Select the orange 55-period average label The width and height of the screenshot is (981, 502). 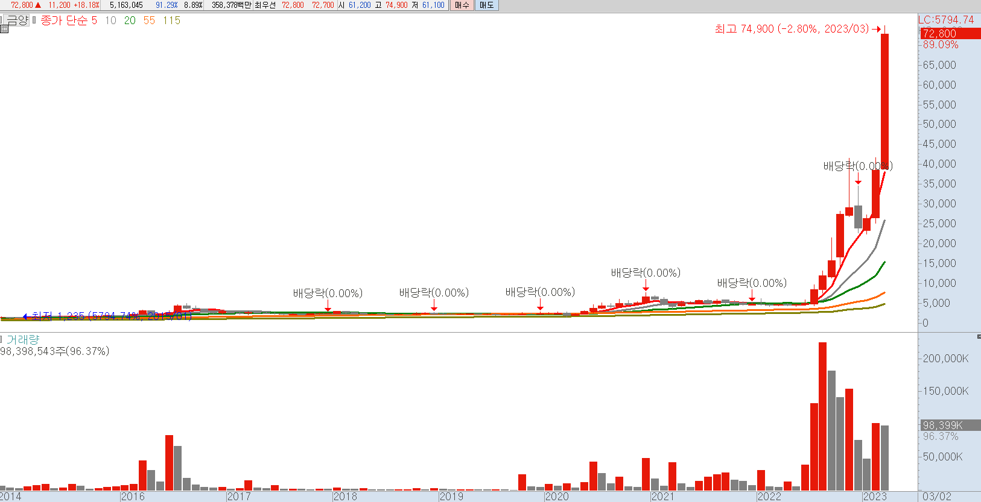tap(149, 20)
